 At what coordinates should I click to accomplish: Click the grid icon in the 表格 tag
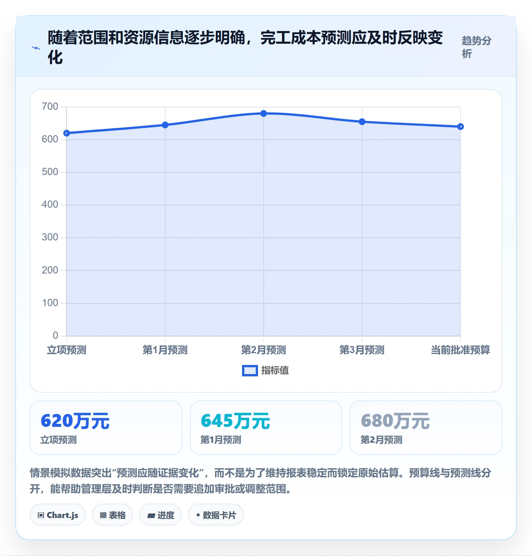coord(103,515)
